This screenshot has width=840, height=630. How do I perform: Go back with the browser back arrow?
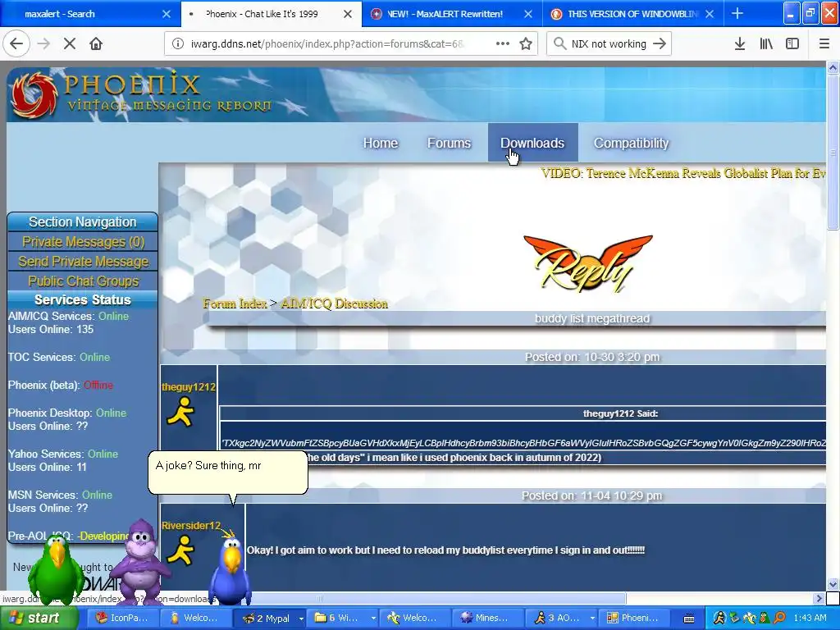16,44
